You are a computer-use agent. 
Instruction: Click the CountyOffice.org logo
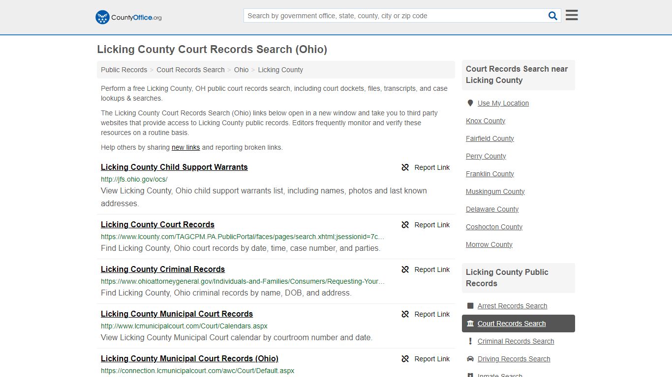click(x=128, y=17)
